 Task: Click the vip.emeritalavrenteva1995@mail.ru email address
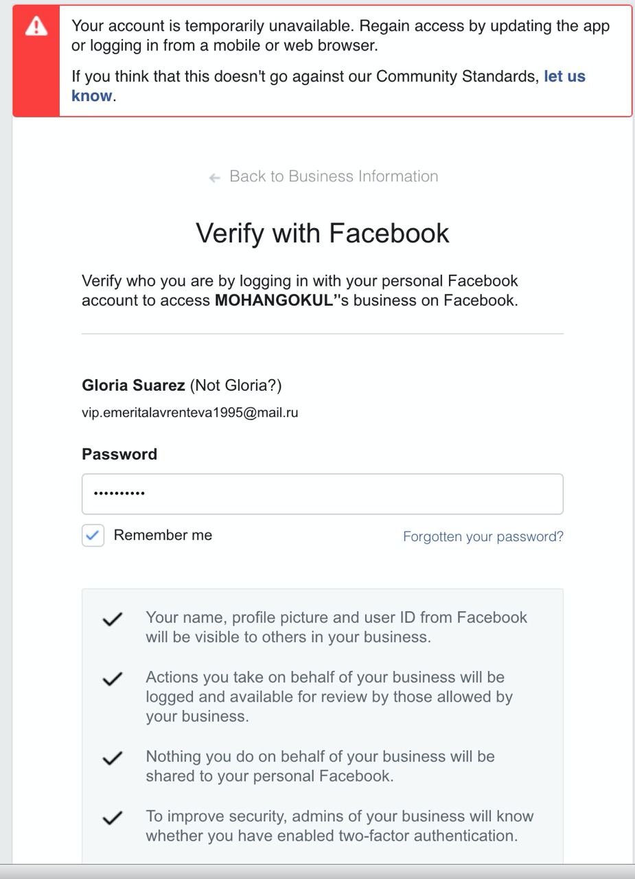coord(190,413)
